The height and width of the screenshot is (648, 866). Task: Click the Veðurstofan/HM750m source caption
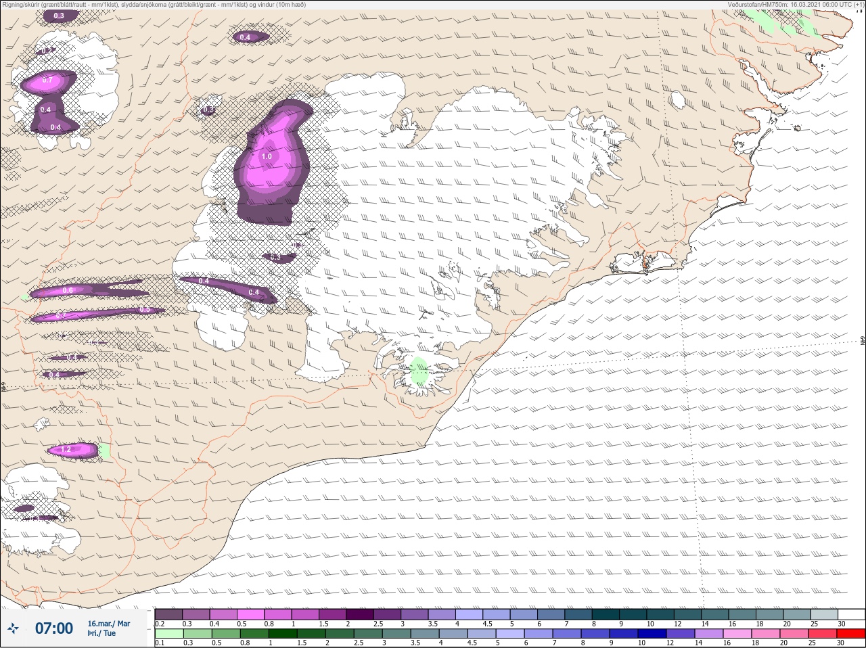pos(796,5)
